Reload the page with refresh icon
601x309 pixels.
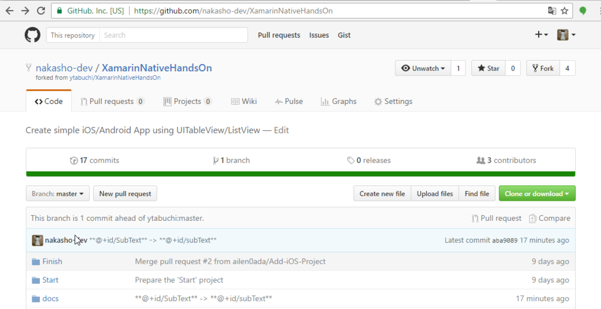tap(41, 11)
